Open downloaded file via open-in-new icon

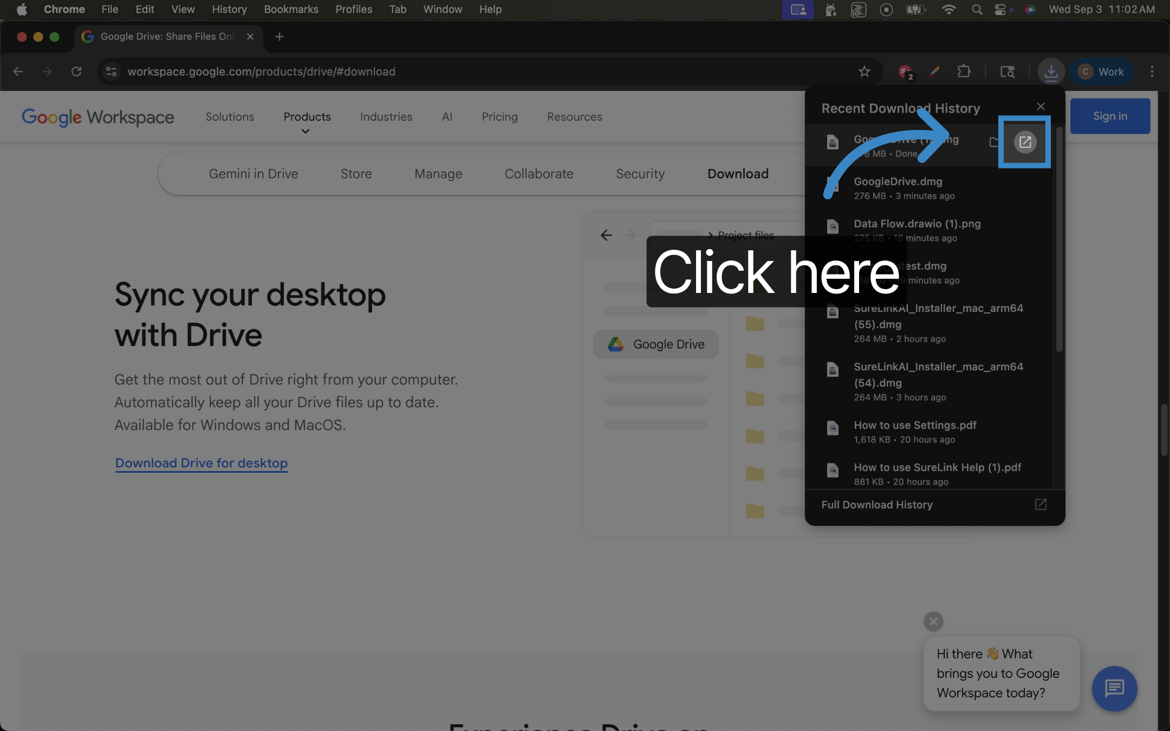pyautogui.click(x=1025, y=142)
